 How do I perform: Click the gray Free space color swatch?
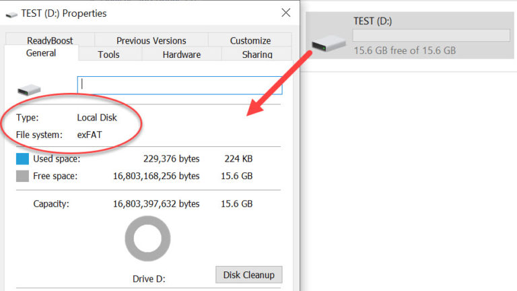22,176
